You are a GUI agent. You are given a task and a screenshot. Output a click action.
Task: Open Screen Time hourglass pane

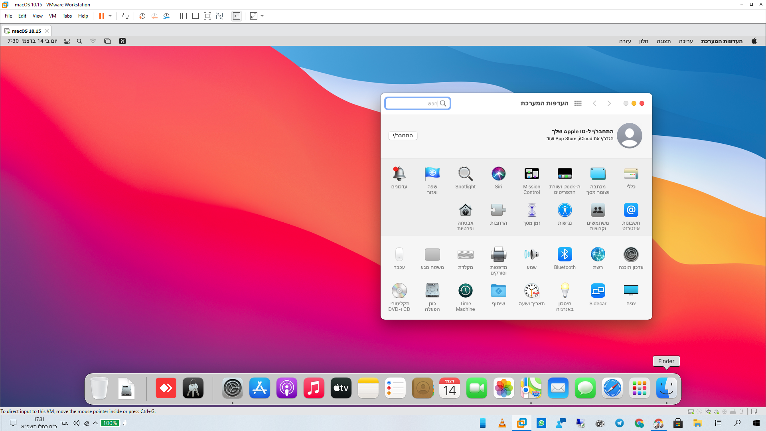(x=531, y=214)
